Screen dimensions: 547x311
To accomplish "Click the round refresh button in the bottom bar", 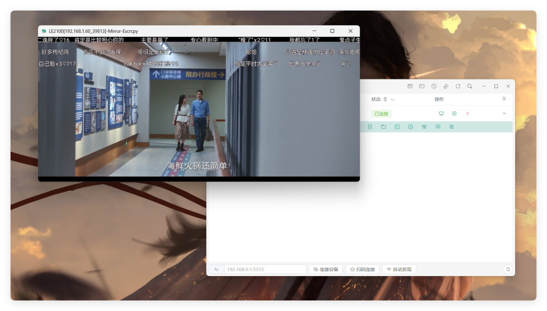I will click(x=508, y=269).
